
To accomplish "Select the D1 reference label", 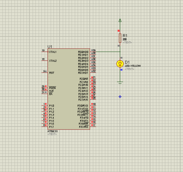I will point(127,62).
